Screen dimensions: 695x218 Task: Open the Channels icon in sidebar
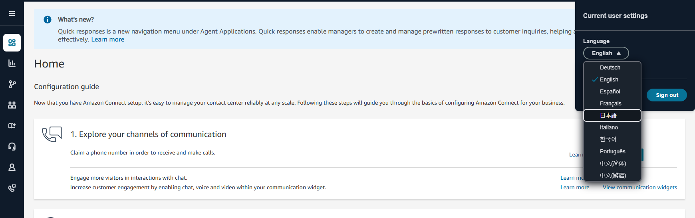pos(12,126)
